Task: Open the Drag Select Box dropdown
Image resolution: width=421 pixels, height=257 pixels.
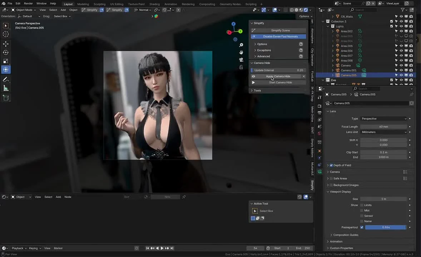Action: [x=62, y=16]
